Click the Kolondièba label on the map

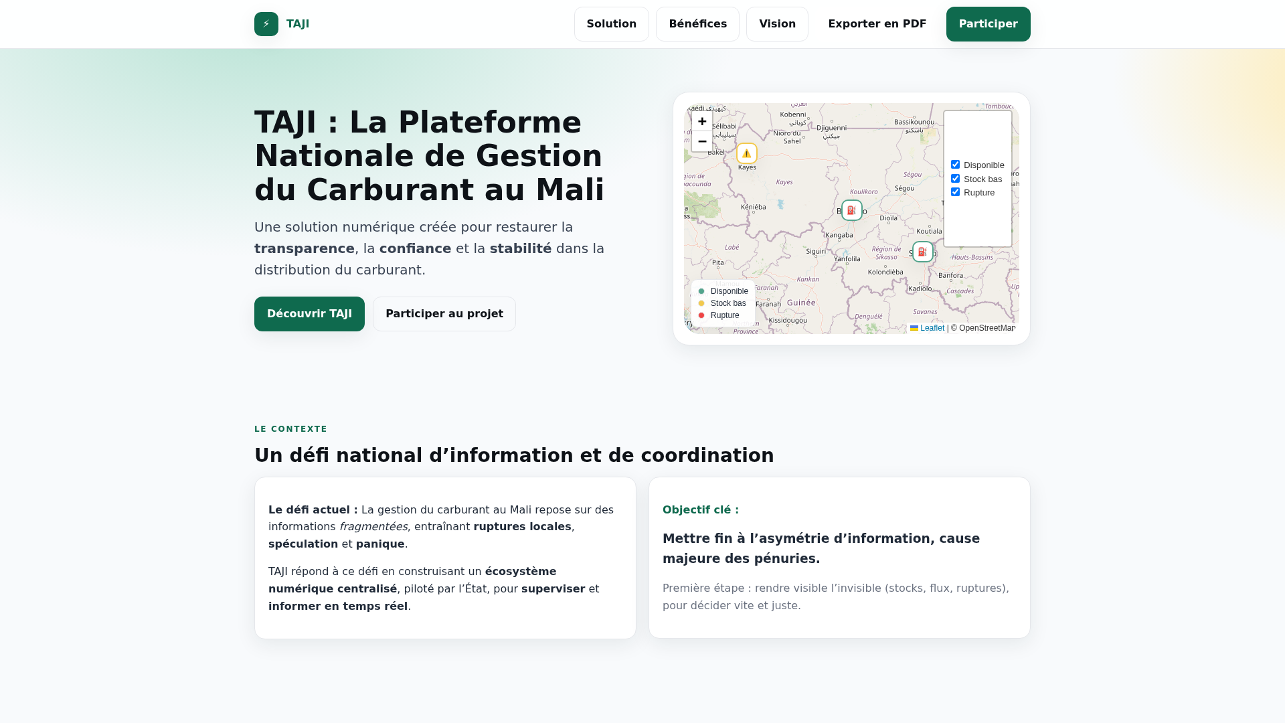click(x=885, y=272)
